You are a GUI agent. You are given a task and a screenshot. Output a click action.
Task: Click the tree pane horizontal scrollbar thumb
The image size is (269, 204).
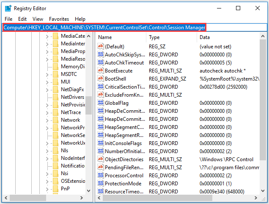[x=28, y=198]
